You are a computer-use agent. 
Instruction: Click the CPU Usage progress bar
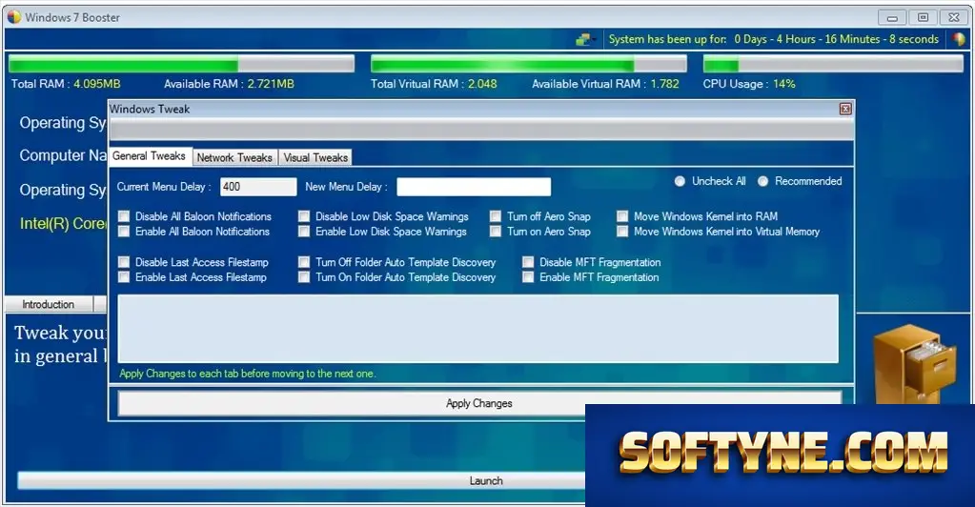pyautogui.click(x=833, y=64)
